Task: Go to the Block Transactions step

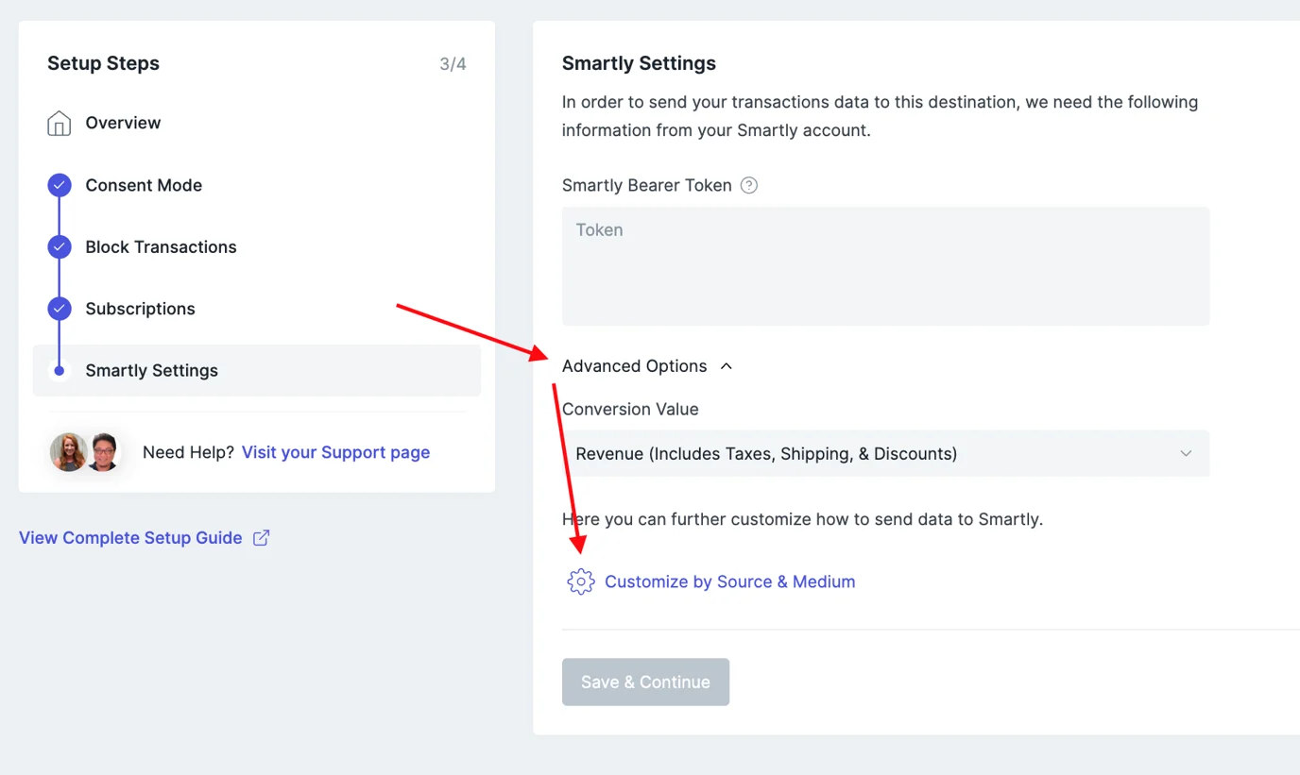Action: [161, 247]
